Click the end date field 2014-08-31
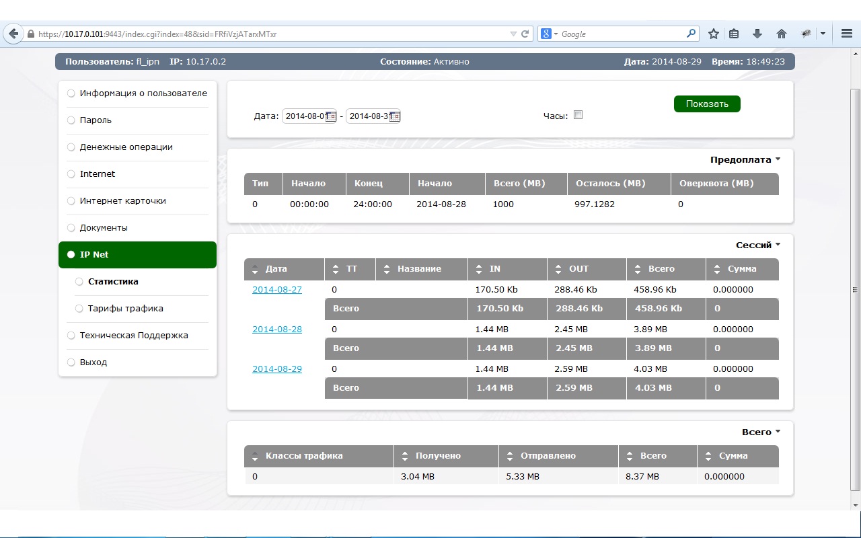861x538 pixels. point(373,116)
